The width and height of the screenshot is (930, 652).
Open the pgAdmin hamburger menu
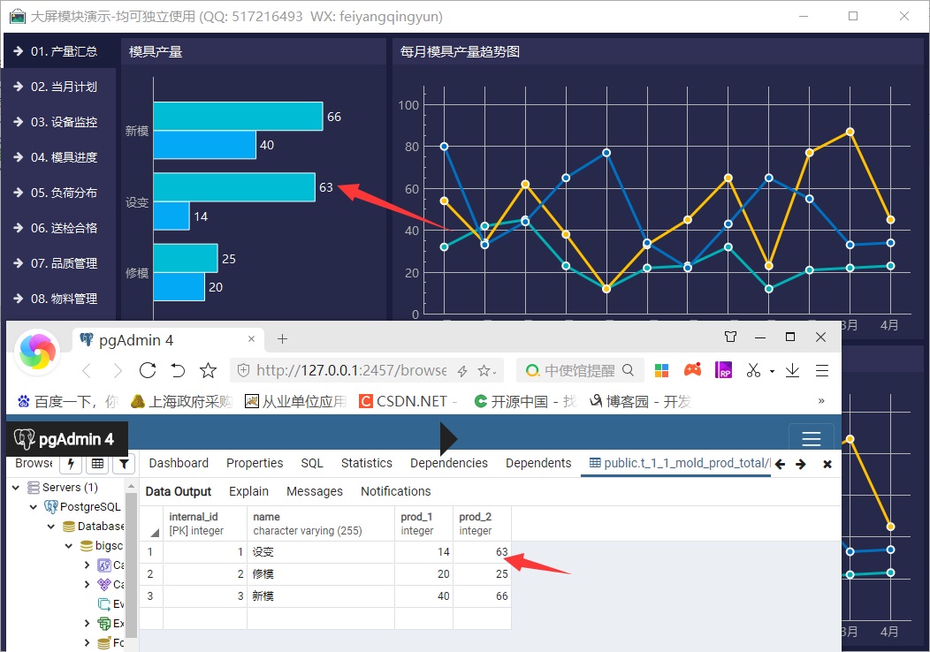(811, 440)
